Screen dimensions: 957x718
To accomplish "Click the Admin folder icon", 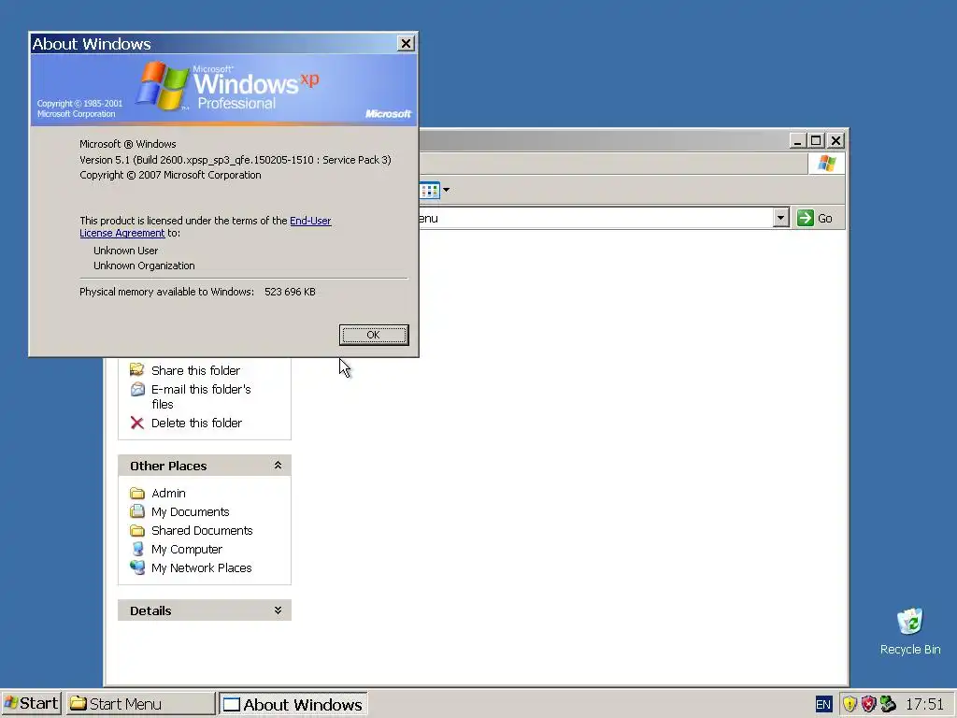I will pyautogui.click(x=137, y=494).
